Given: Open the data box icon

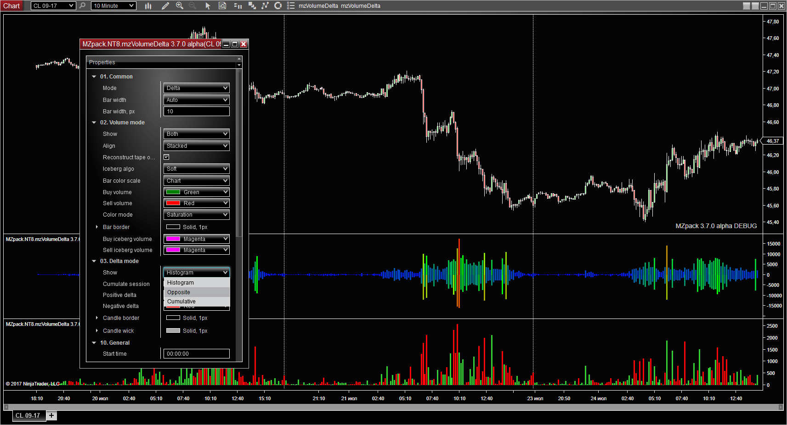Looking at the screenshot, I should tap(222, 6).
